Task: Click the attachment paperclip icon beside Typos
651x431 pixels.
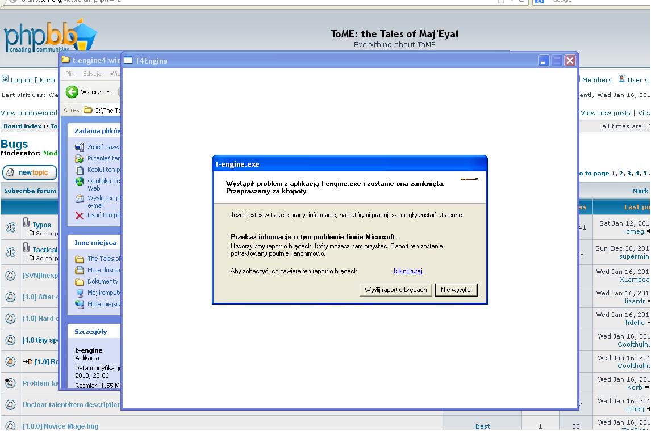Action: click(26, 222)
